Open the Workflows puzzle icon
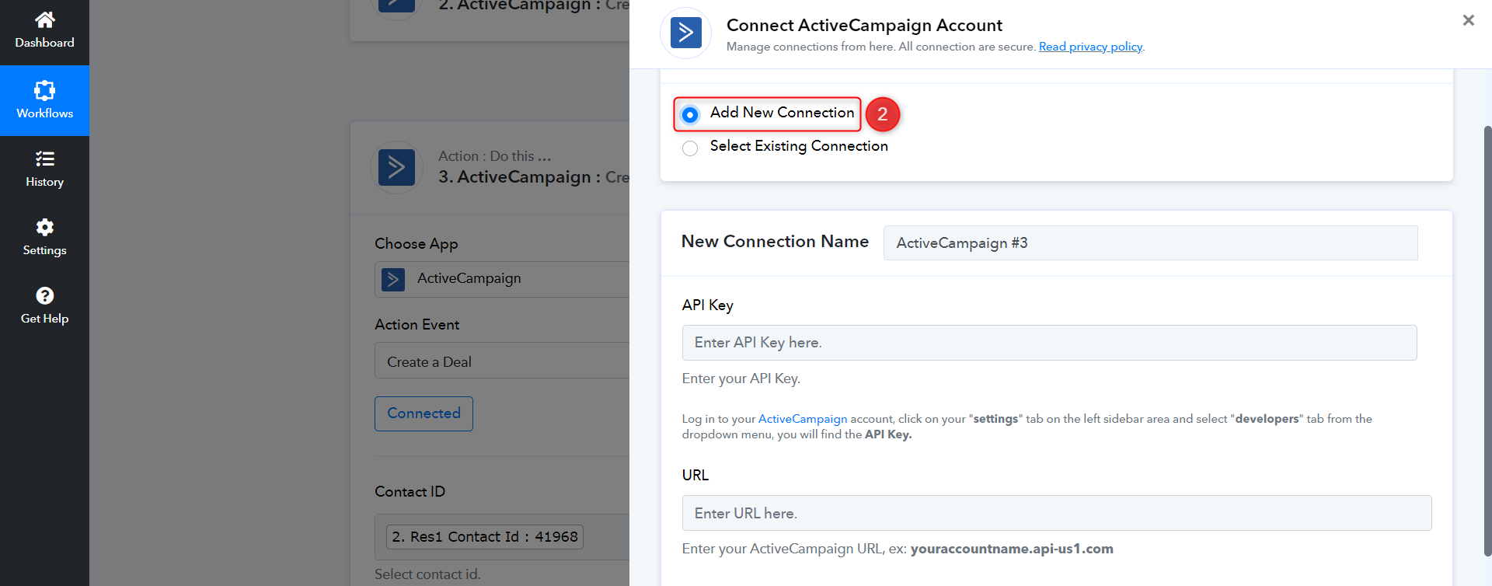Viewport: 1492px width, 586px height. pos(45,90)
